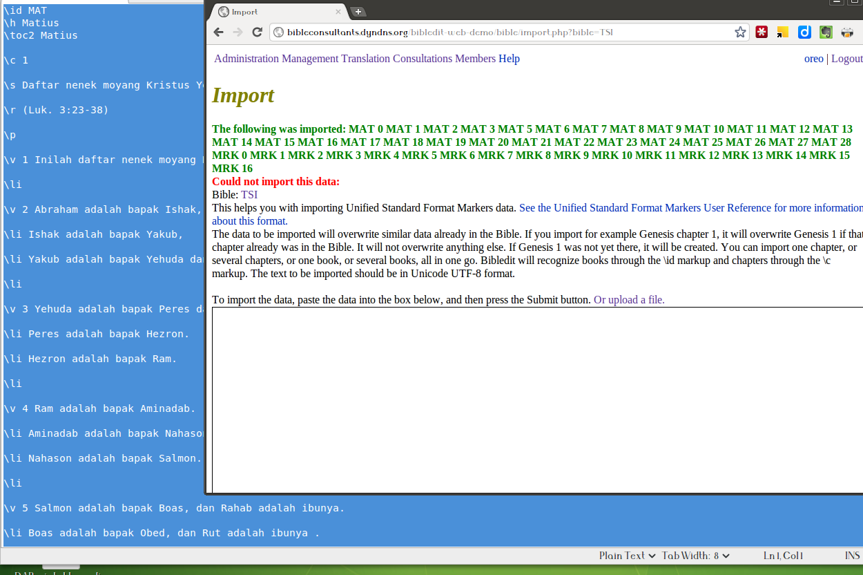Click the '\li Ishak adalah bapak Yakub,' line
Viewport: 863px width, 575px height.
click(x=93, y=234)
